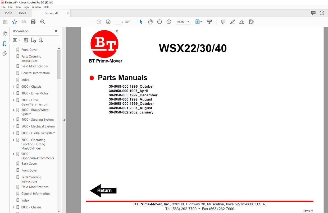Close the Bookmarks panel with X
This screenshot has width=328, height=213.
(x=56, y=31)
